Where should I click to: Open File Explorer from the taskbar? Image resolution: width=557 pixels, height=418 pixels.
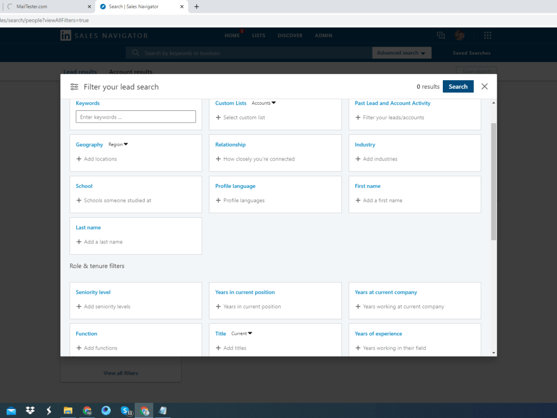(68, 411)
